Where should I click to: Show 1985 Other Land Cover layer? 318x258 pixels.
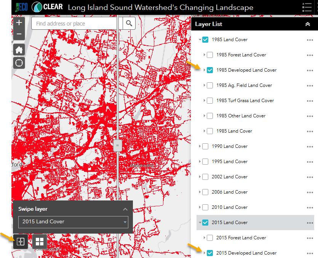210,116
